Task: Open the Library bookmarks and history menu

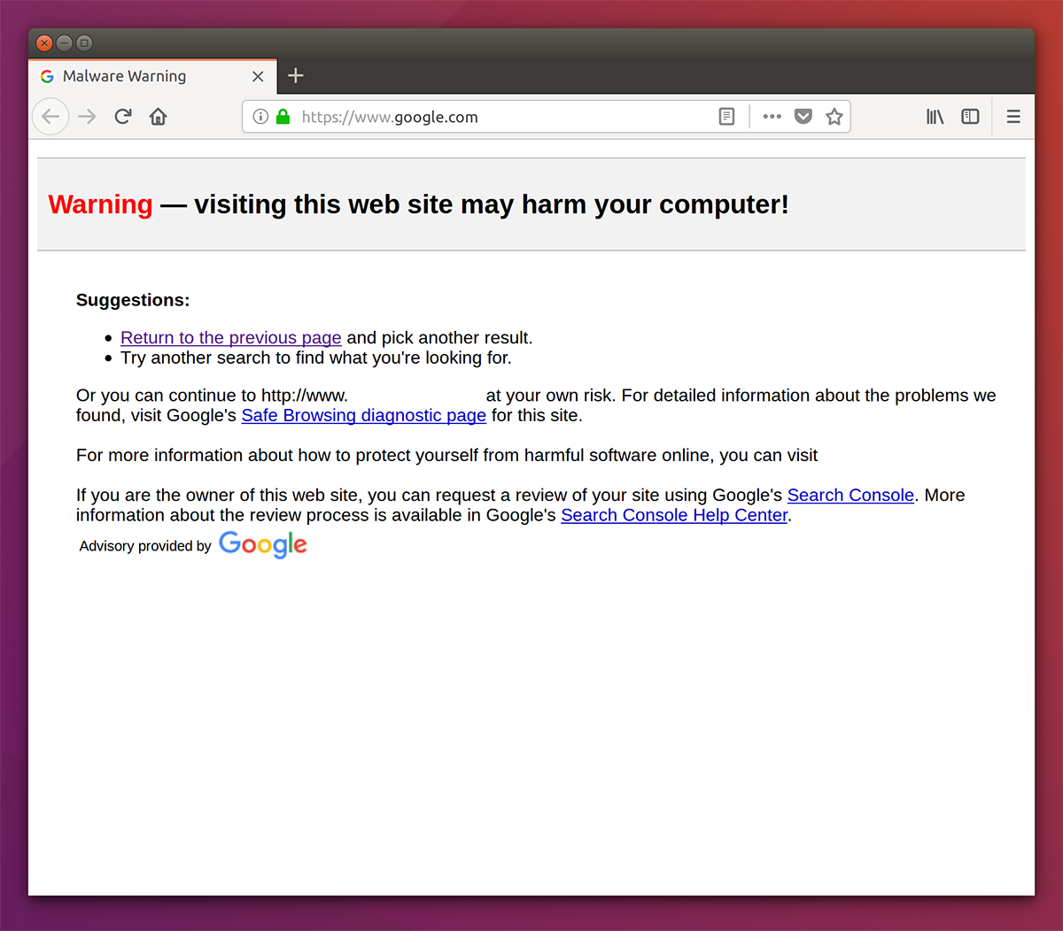Action: point(935,117)
